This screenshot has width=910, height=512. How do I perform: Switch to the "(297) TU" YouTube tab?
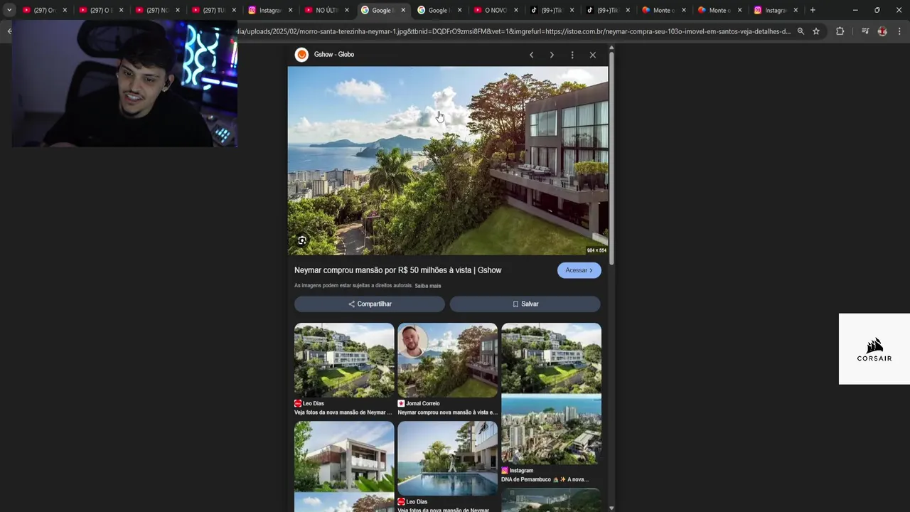tap(213, 10)
